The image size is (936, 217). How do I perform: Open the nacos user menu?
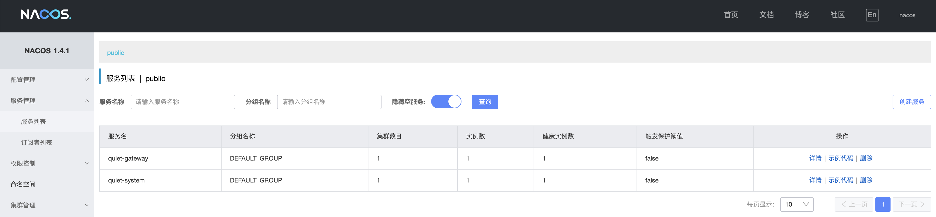click(x=907, y=15)
